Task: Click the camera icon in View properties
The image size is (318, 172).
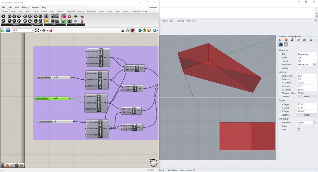Action: click(281, 44)
